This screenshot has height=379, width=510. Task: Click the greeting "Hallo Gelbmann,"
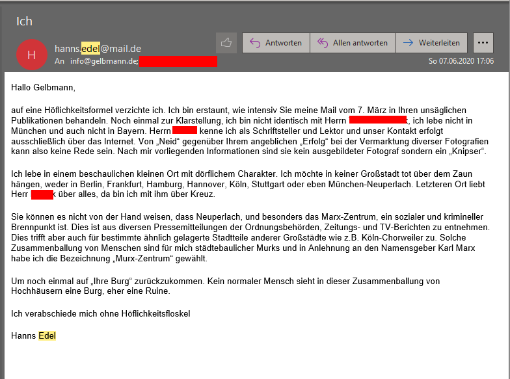pyautogui.click(x=44, y=87)
